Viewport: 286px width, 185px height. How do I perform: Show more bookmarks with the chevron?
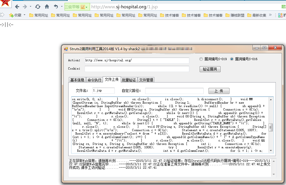coord(270,15)
